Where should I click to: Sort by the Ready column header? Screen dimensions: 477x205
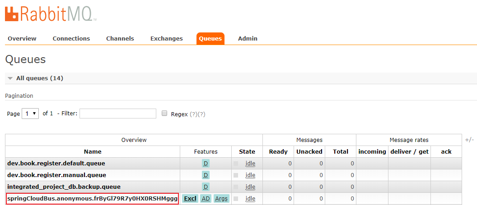click(278, 152)
